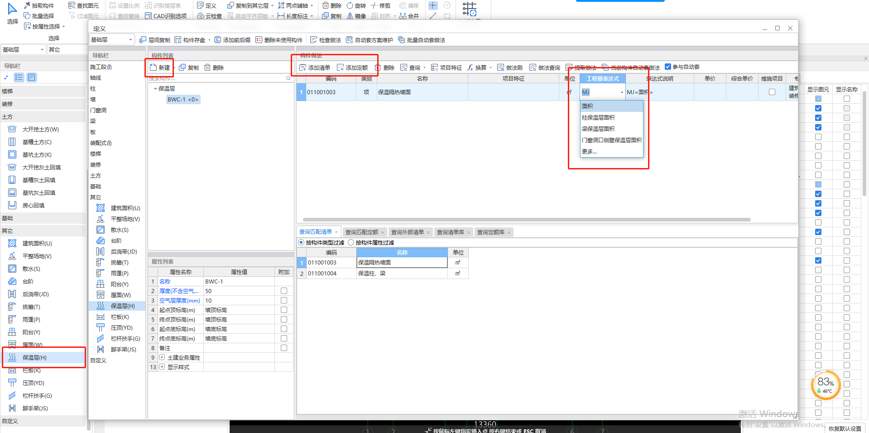Click 层间复制 icon in definition toolbar
This screenshot has width=869, height=433.
143,40
